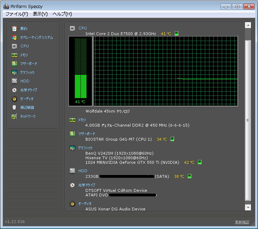Click the 更新確認 check for updates link
The image size is (258, 229).
click(242, 222)
